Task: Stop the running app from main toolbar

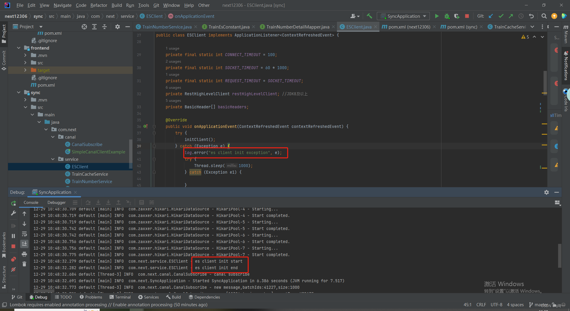Action: (x=467, y=16)
